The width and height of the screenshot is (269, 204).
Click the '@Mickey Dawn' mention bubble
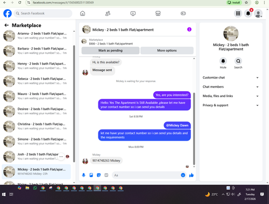point(177,125)
